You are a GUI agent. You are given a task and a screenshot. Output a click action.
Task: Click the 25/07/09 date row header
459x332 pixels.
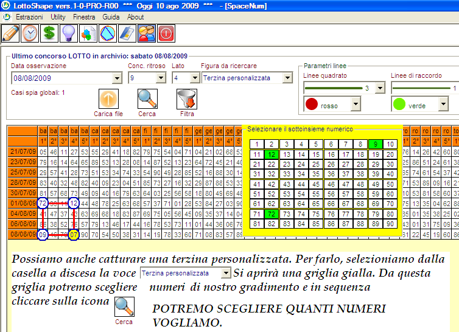click(x=23, y=172)
